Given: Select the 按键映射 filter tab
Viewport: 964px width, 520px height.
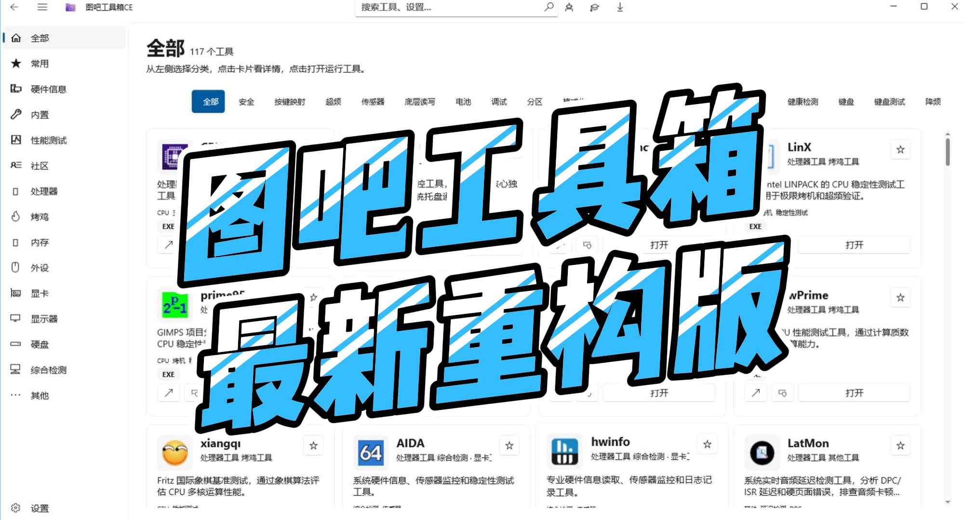Looking at the screenshot, I should pos(290,102).
